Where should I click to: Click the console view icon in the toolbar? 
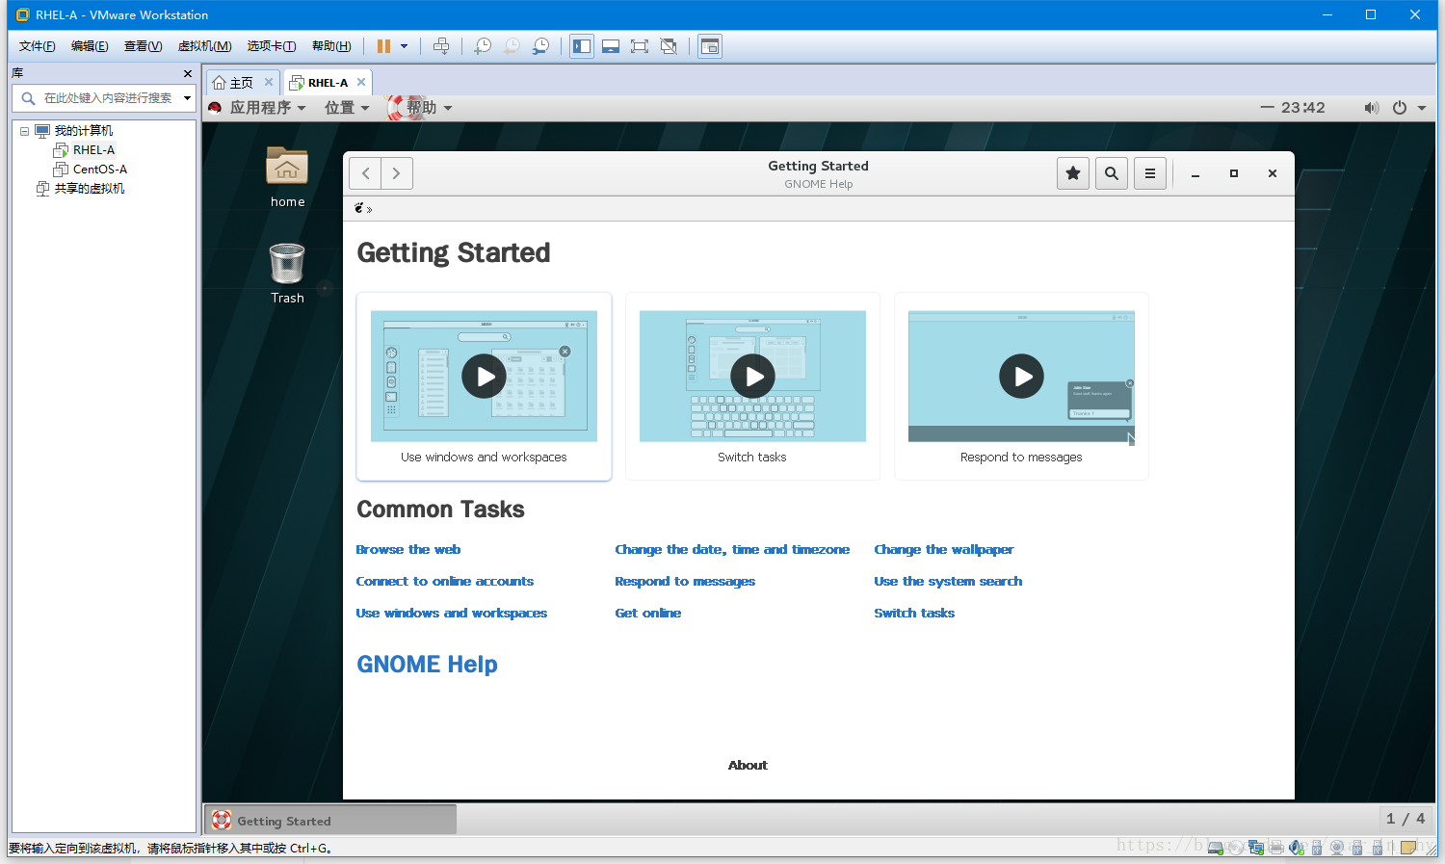click(x=710, y=46)
